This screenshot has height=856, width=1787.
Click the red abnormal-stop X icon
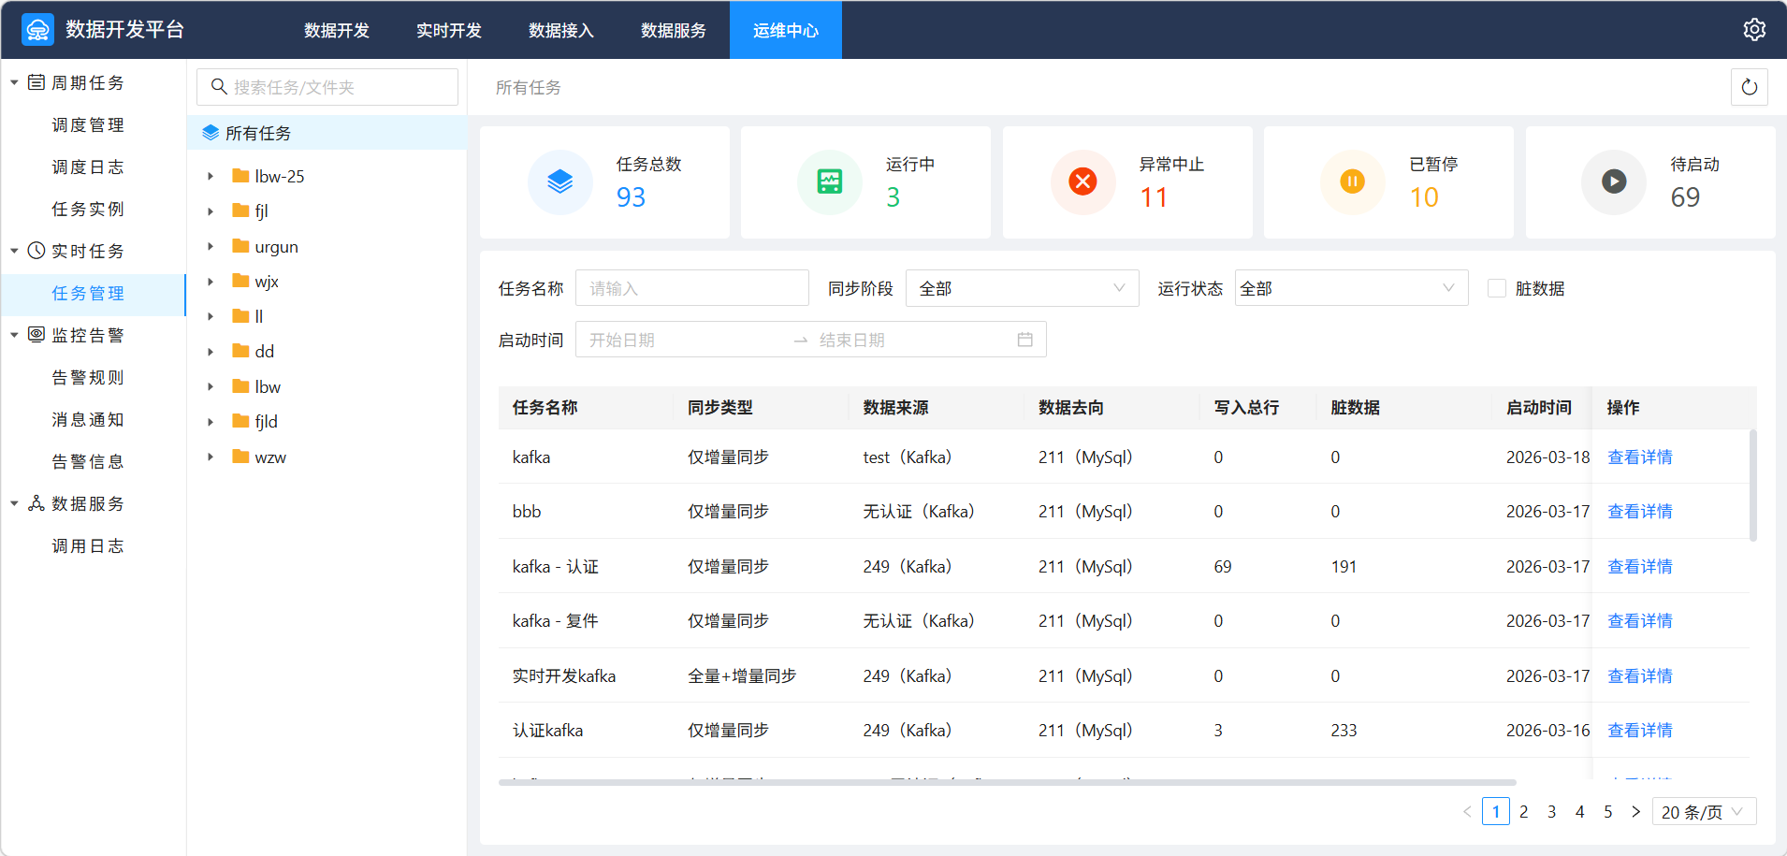coord(1082,181)
